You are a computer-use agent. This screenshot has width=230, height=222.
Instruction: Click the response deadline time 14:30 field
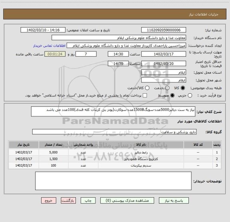click(x=118, y=54)
